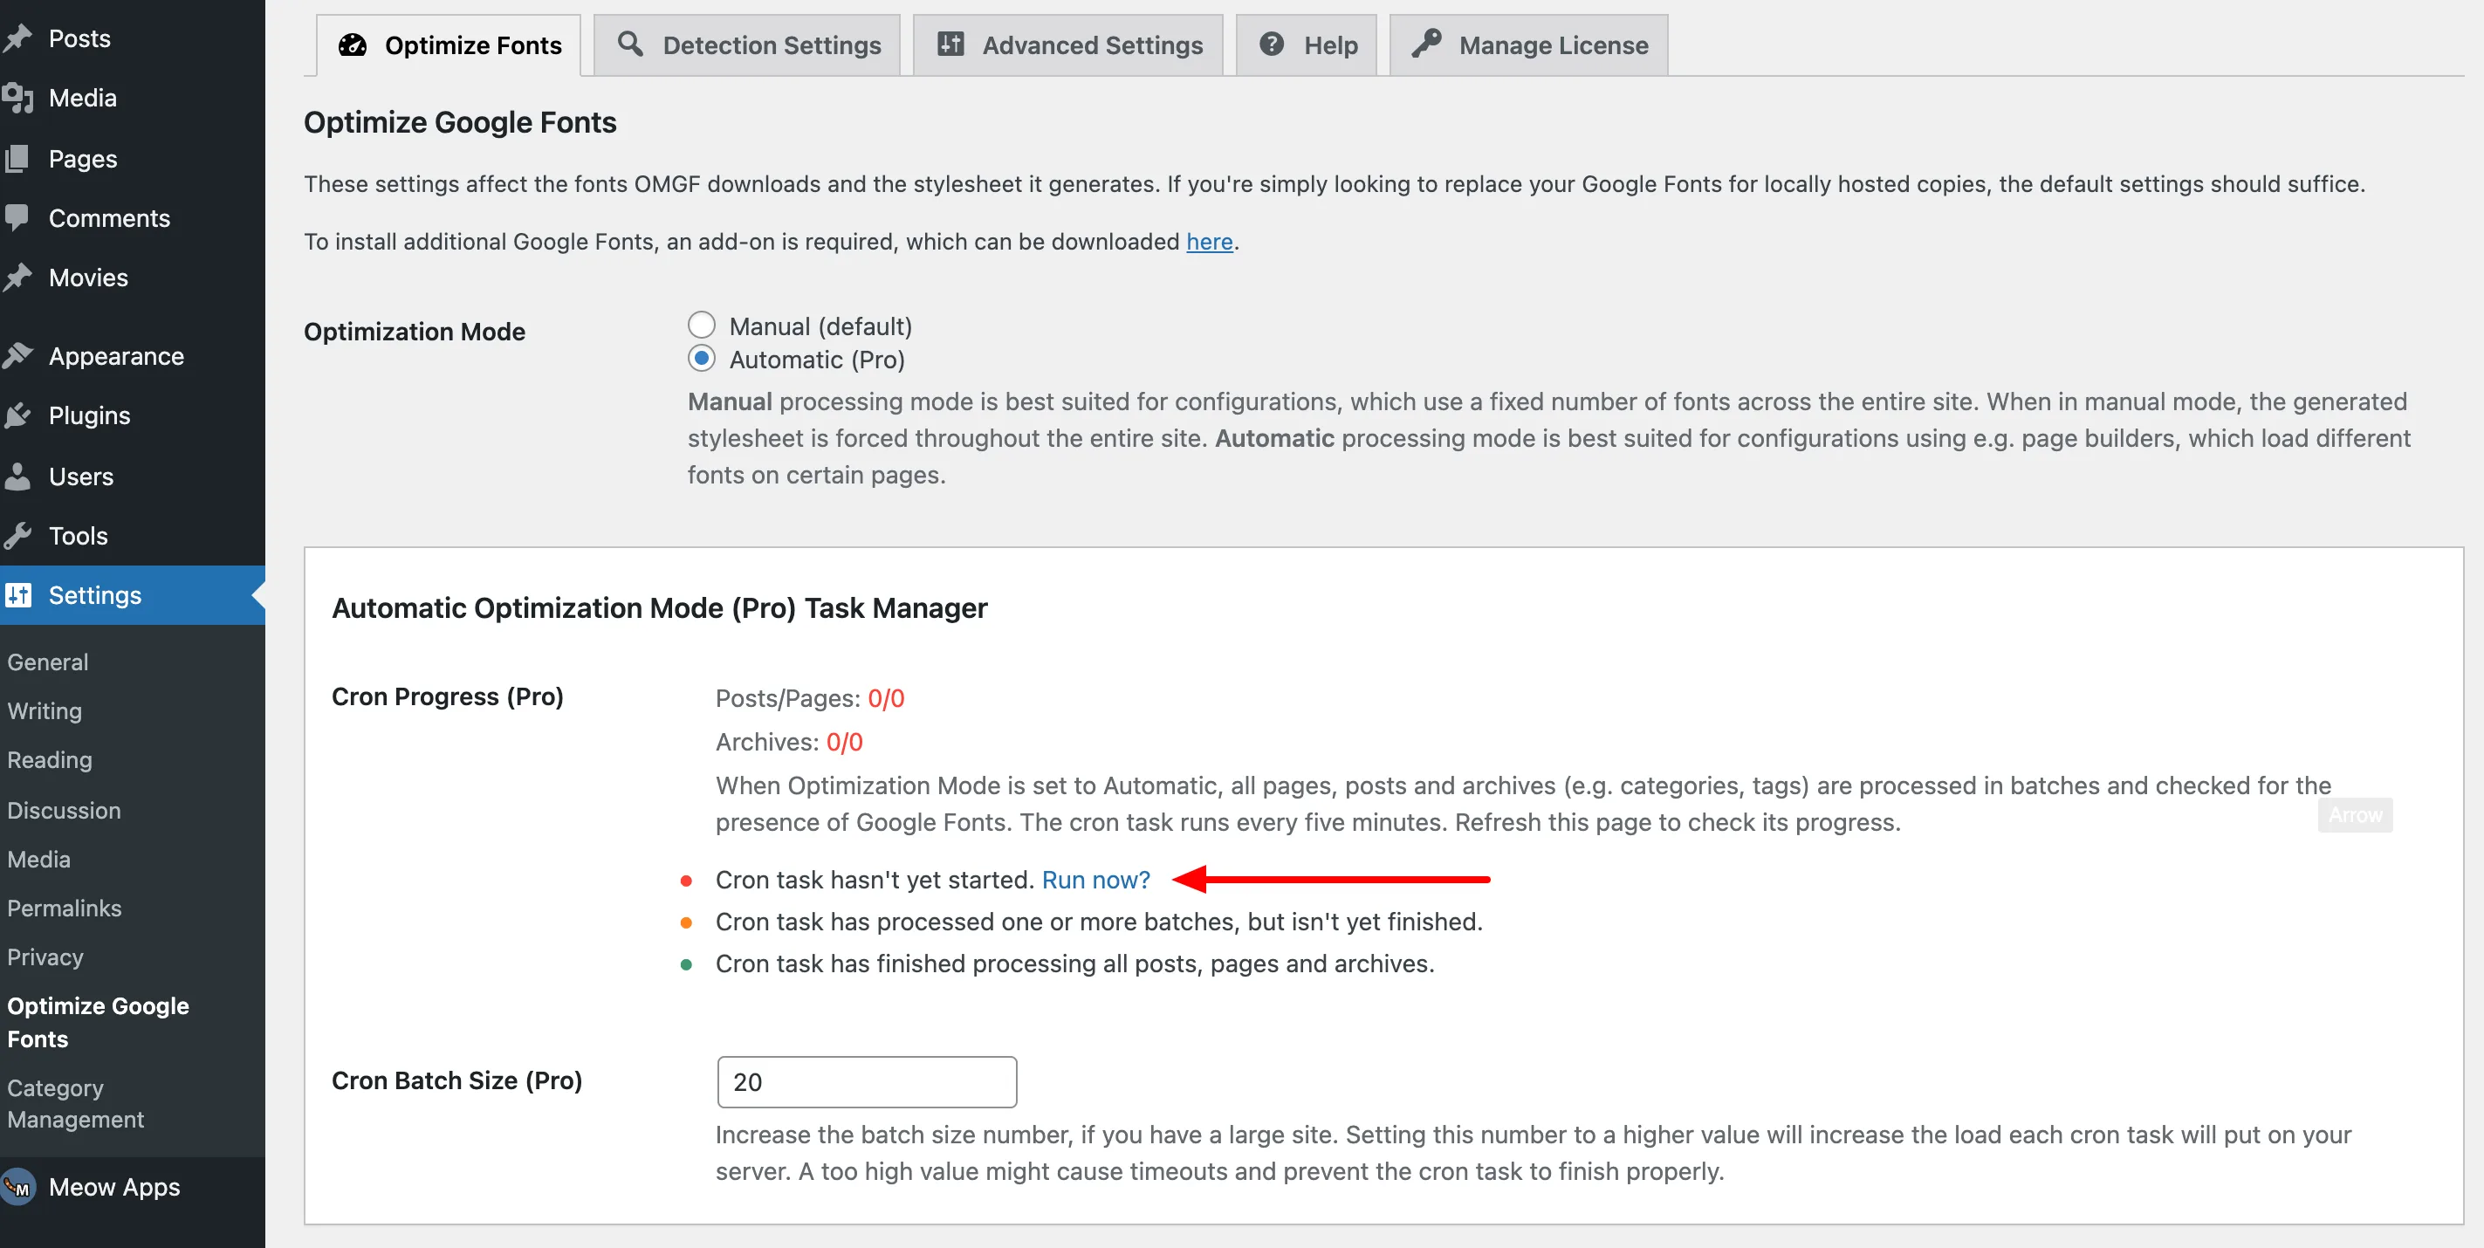Select Manual (default) optimization mode
The width and height of the screenshot is (2484, 1248).
[x=701, y=325]
